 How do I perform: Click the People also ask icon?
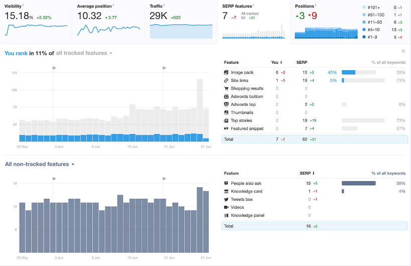(226, 183)
